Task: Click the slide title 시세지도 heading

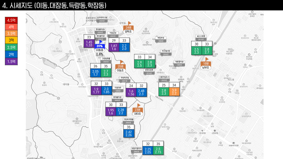Action: (54, 5)
